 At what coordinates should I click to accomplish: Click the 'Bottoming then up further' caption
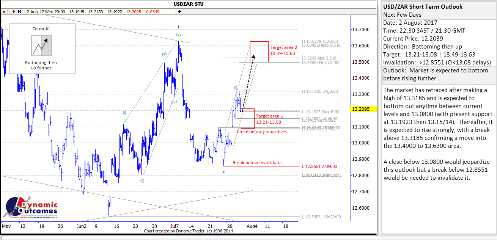click(41, 65)
